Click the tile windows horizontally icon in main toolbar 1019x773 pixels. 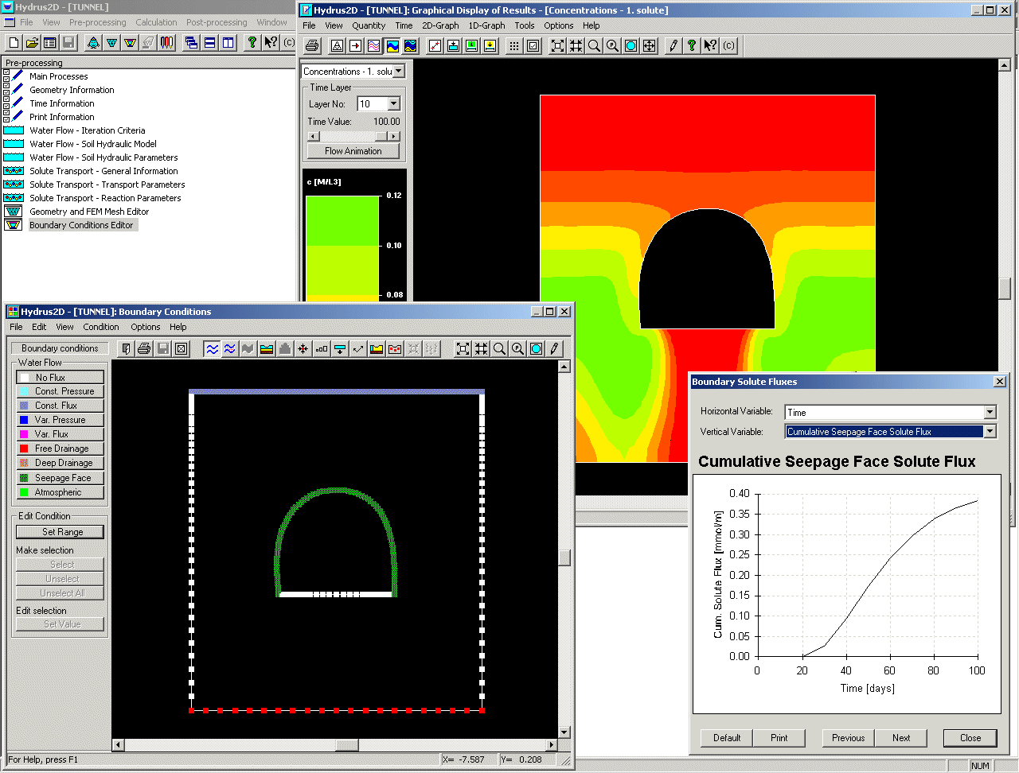pos(210,42)
